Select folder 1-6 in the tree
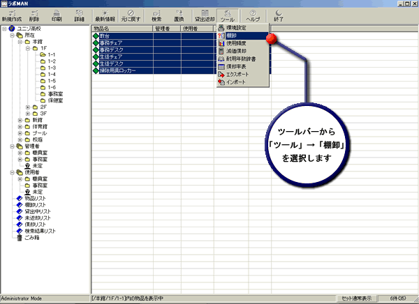 (48, 88)
